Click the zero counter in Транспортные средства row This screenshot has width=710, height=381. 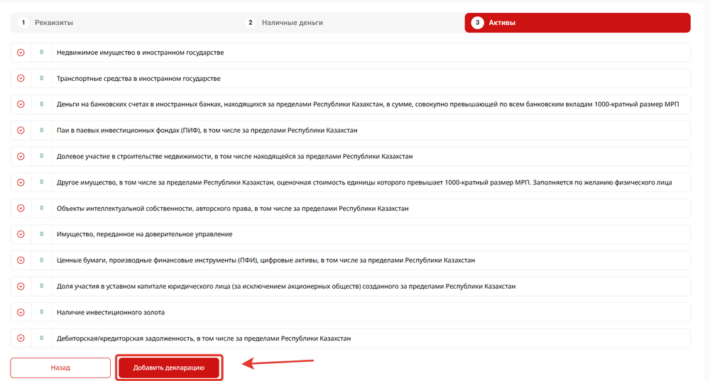tap(41, 78)
